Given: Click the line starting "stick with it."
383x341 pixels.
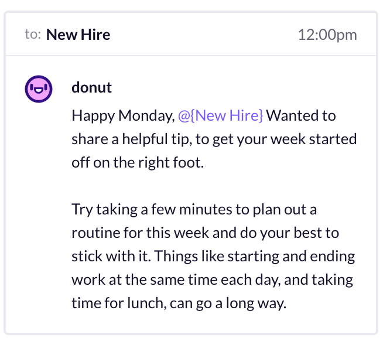Looking at the screenshot, I should (x=213, y=257).
